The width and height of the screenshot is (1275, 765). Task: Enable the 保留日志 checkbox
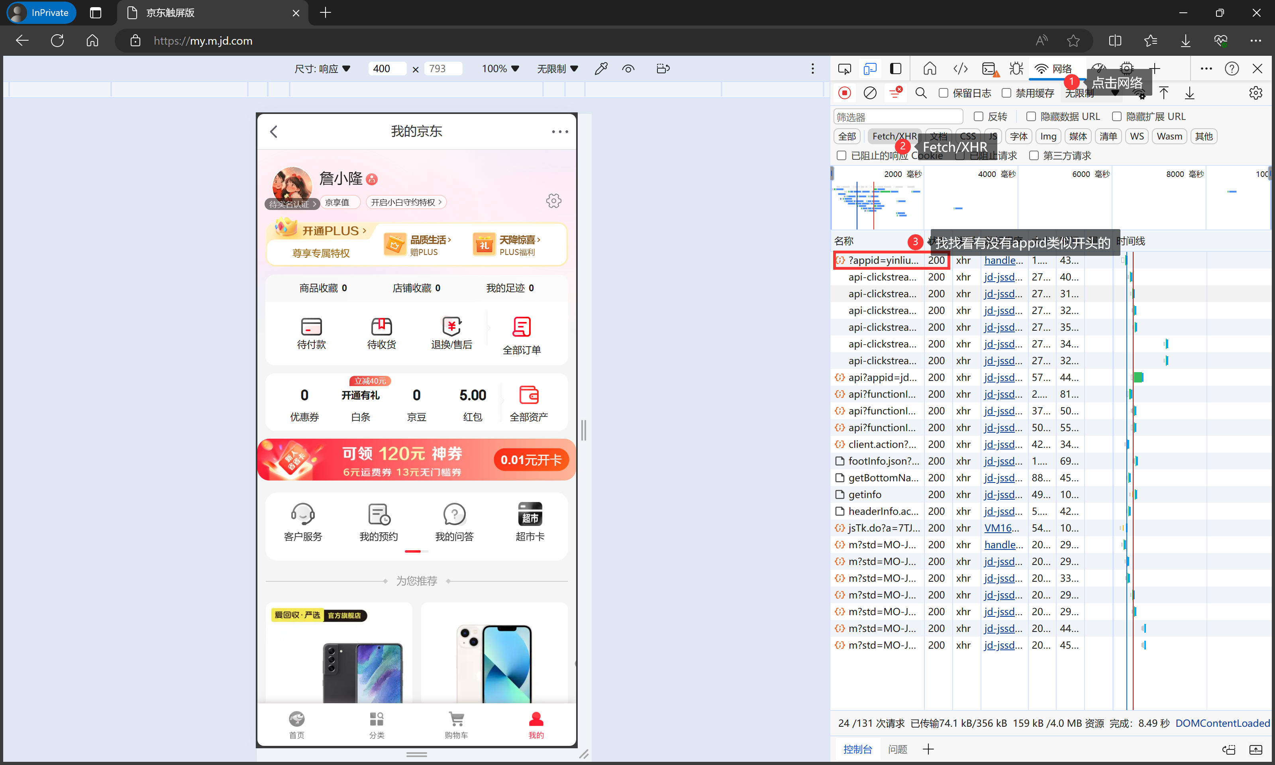943,93
